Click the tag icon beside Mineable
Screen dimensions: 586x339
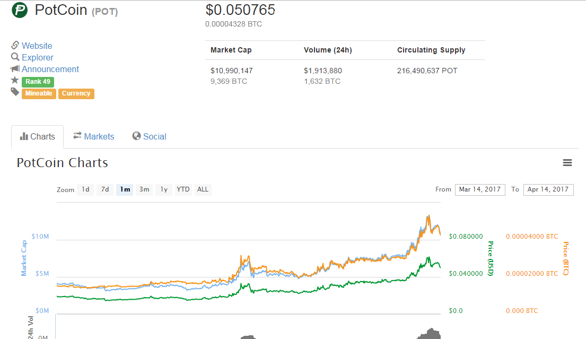point(15,92)
